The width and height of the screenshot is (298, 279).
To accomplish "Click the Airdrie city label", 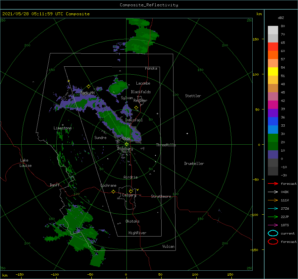I will click(130, 177).
